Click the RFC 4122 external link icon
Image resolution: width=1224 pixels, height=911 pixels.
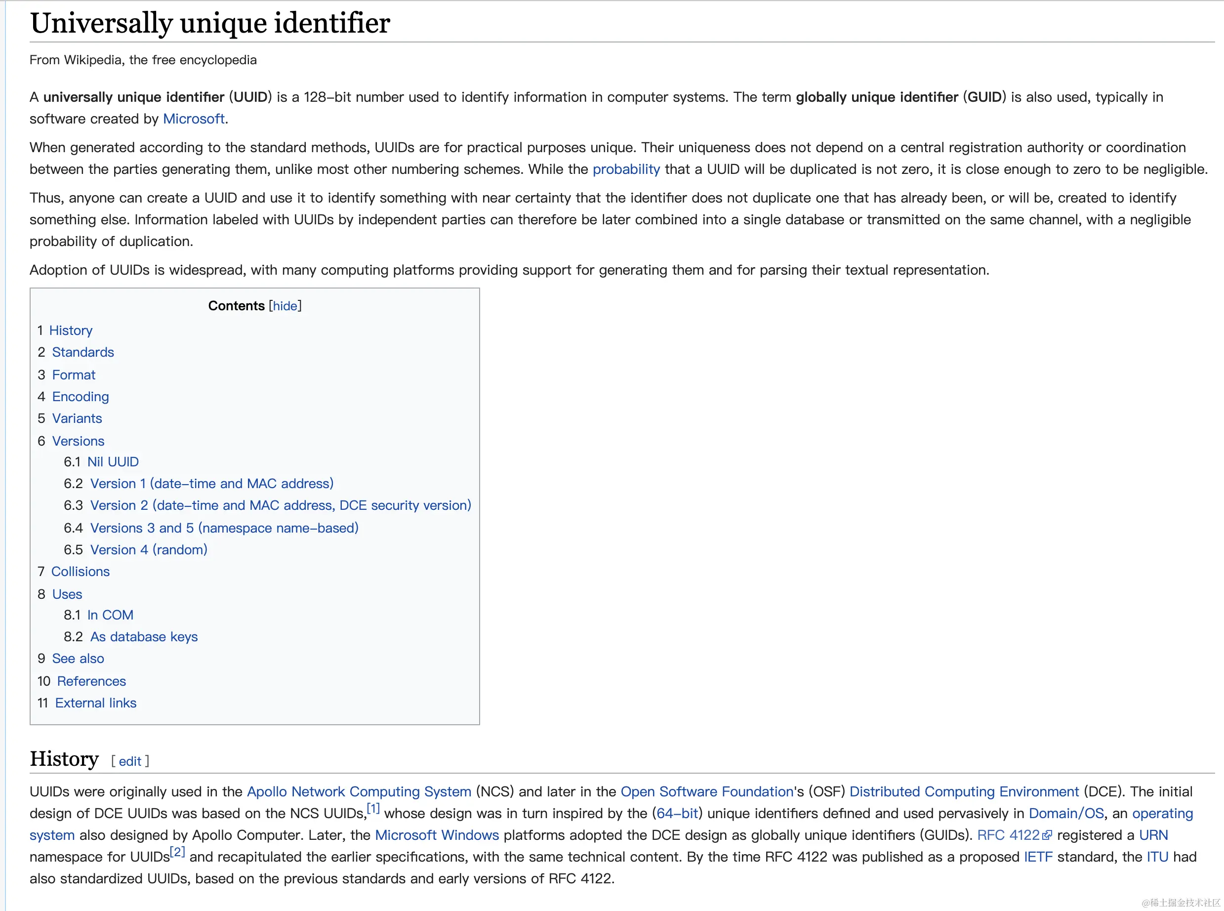(1047, 835)
